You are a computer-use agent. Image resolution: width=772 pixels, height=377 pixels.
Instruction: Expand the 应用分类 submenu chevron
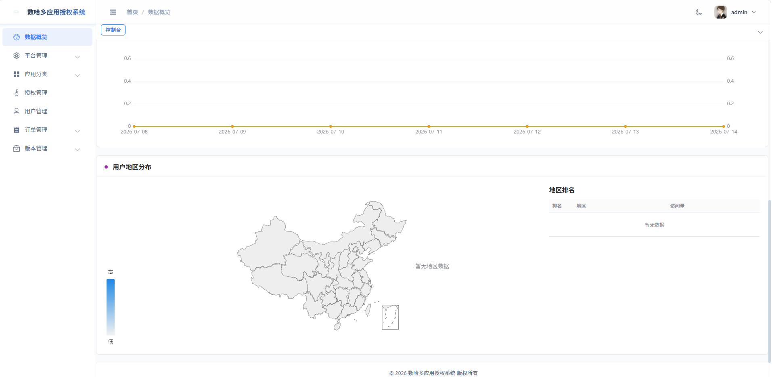click(77, 75)
